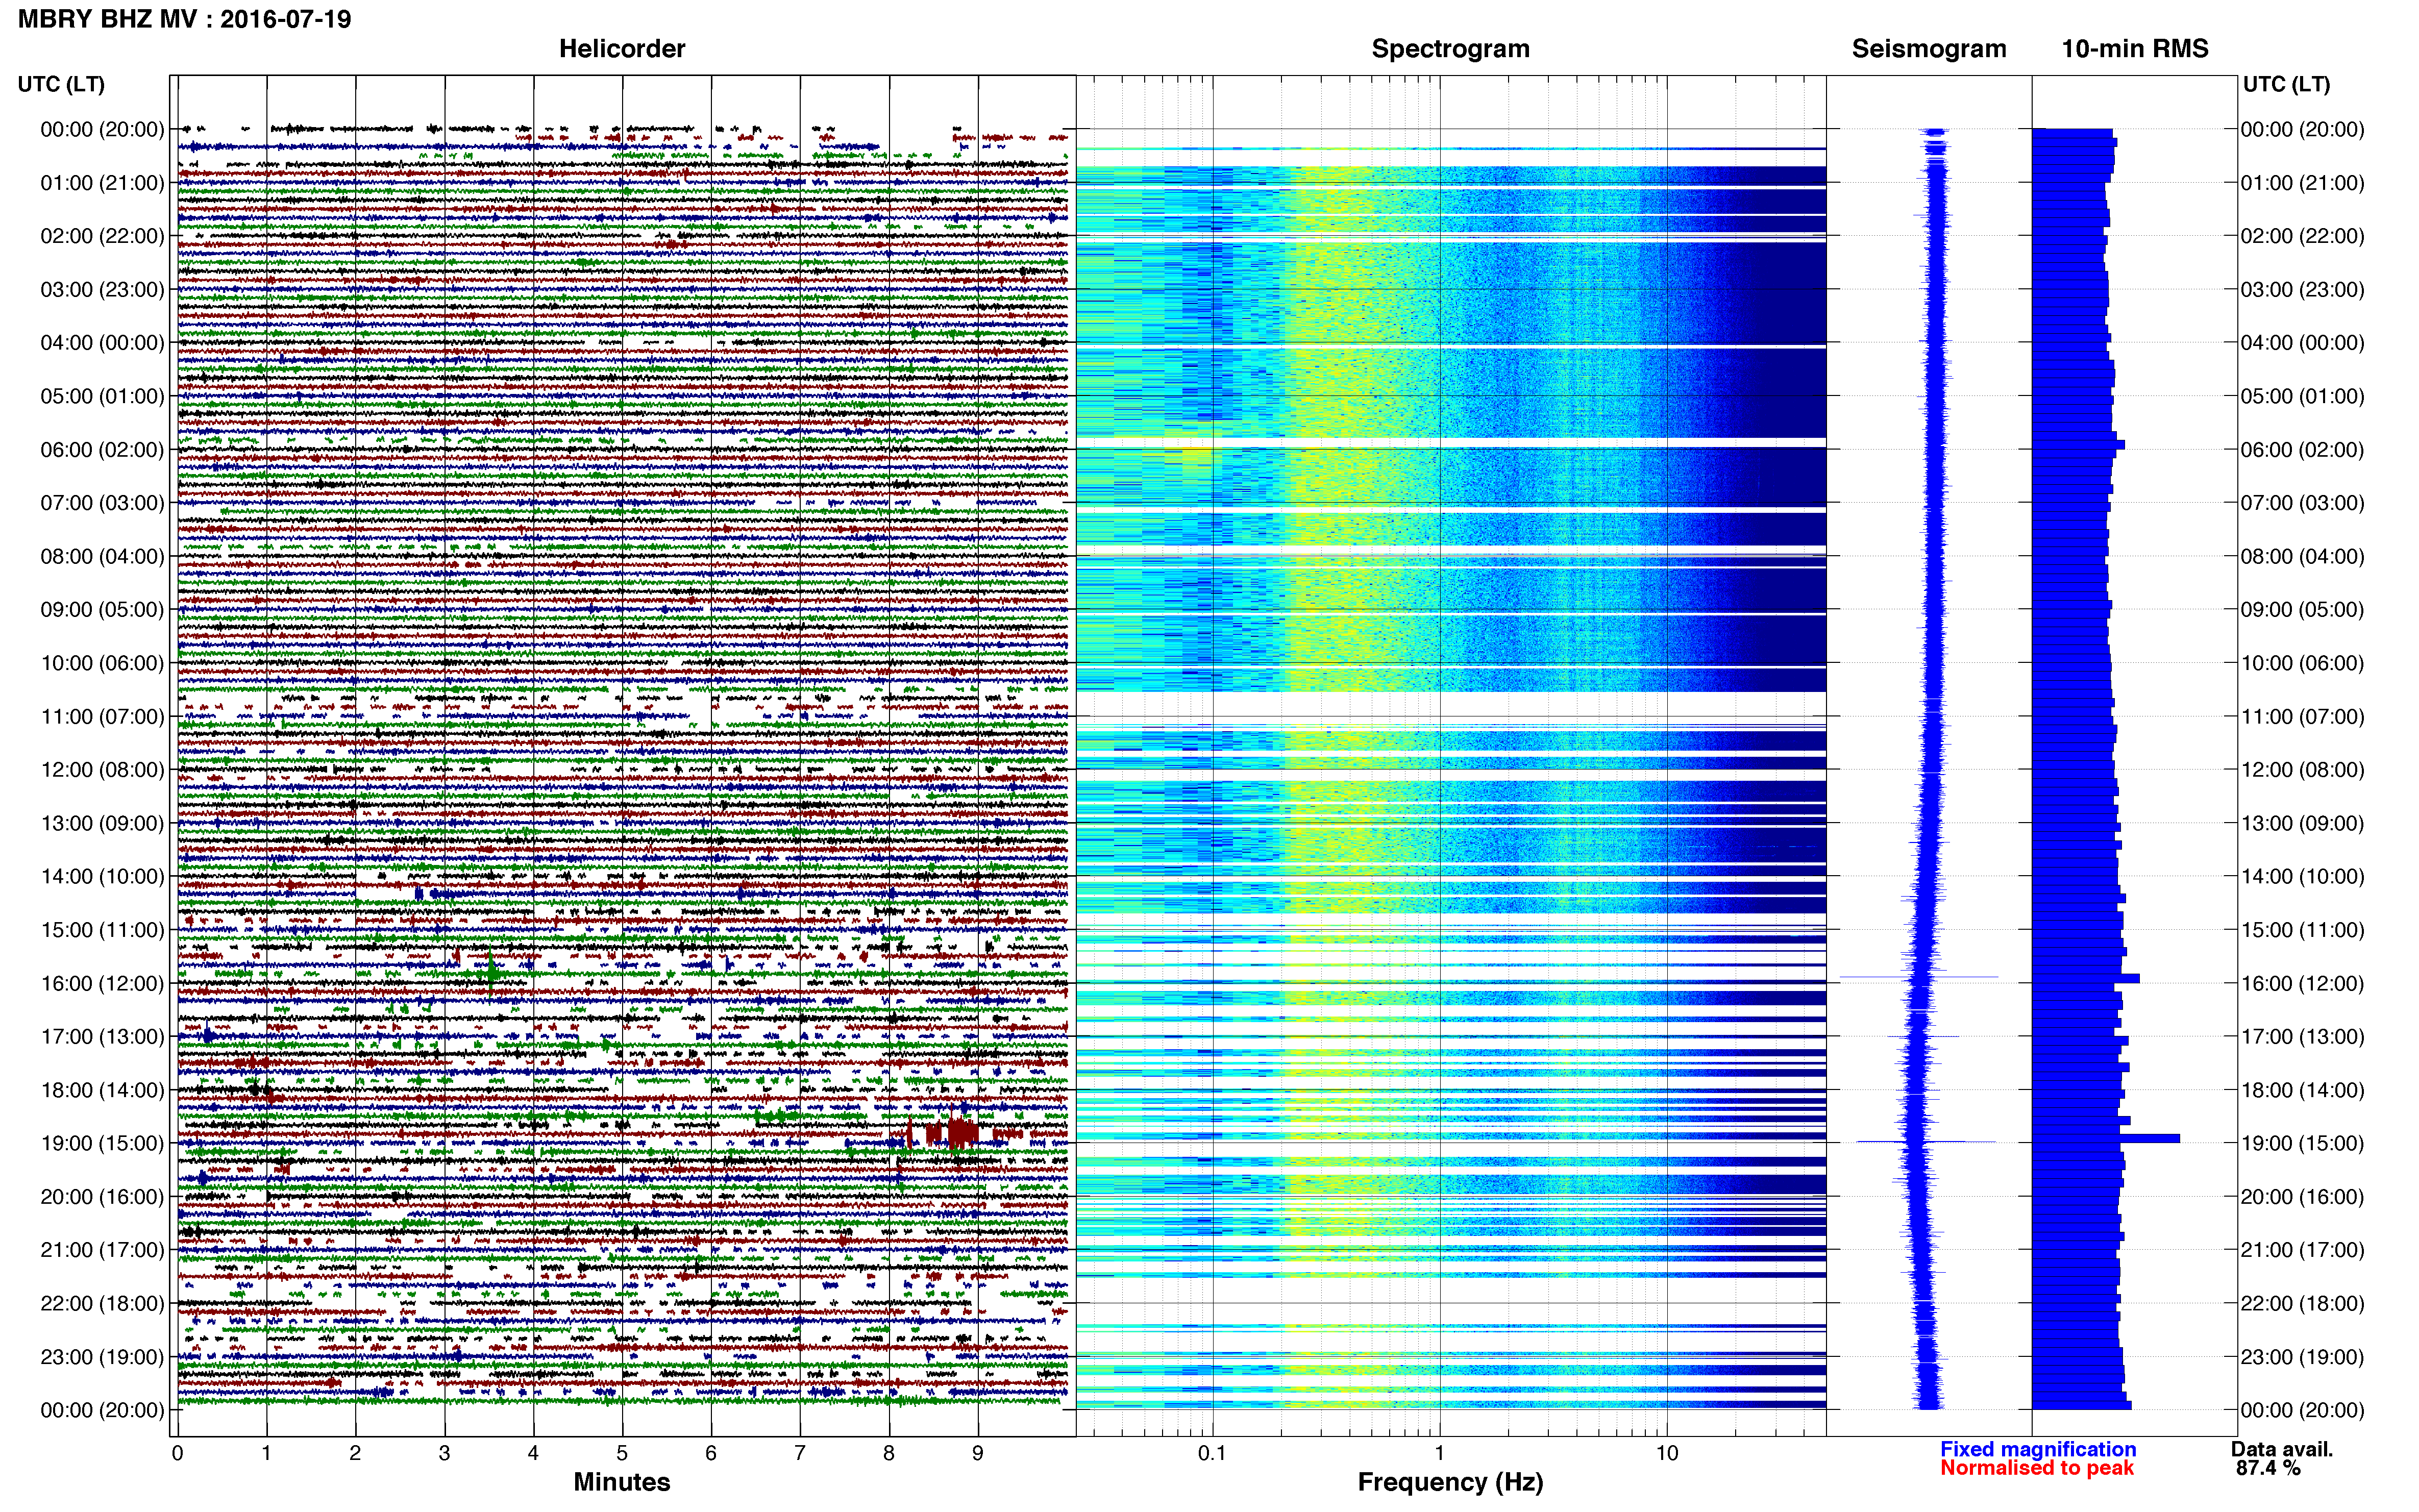Image resolution: width=2419 pixels, height=1512 pixels.
Task: Click left time label '07:00 (03:00)'
Action: (x=102, y=503)
